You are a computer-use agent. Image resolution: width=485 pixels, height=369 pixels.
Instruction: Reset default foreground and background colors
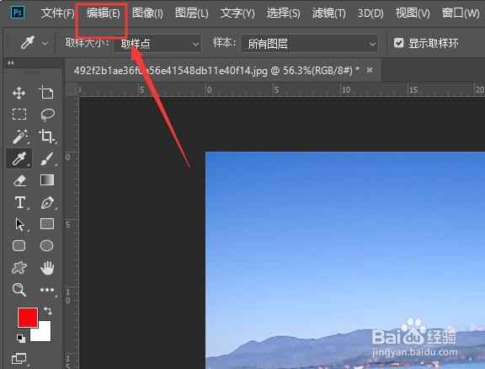tap(21, 339)
